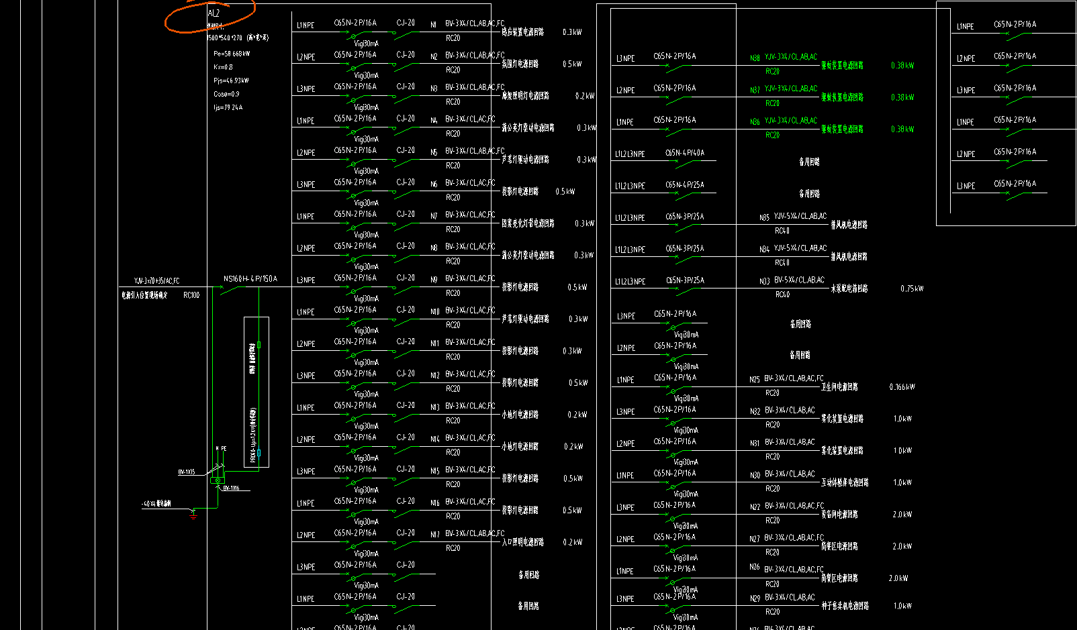
Task: Select circuit number N7 label
Action: 434,216
